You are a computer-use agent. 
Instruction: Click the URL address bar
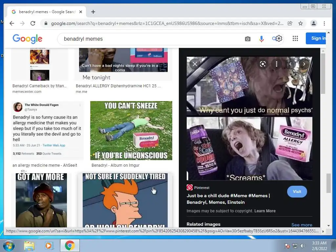point(167,23)
